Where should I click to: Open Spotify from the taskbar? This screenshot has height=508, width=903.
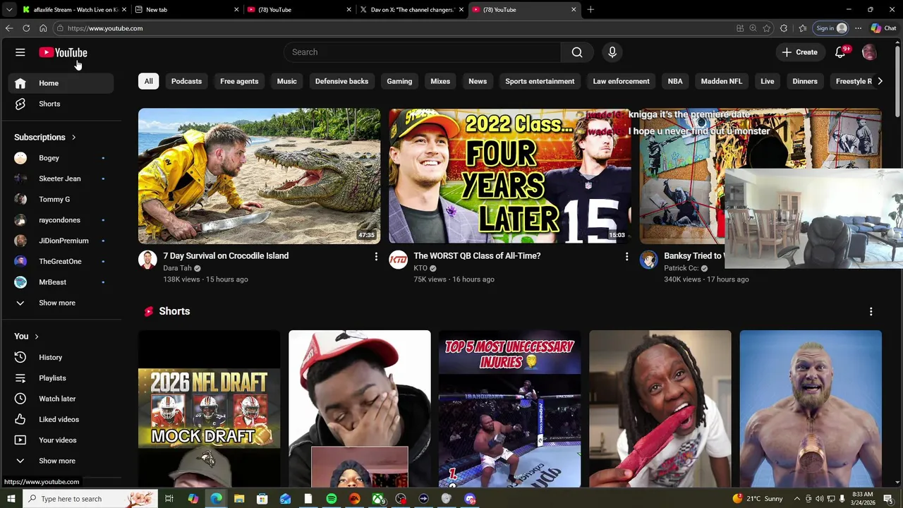(x=332, y=499)
